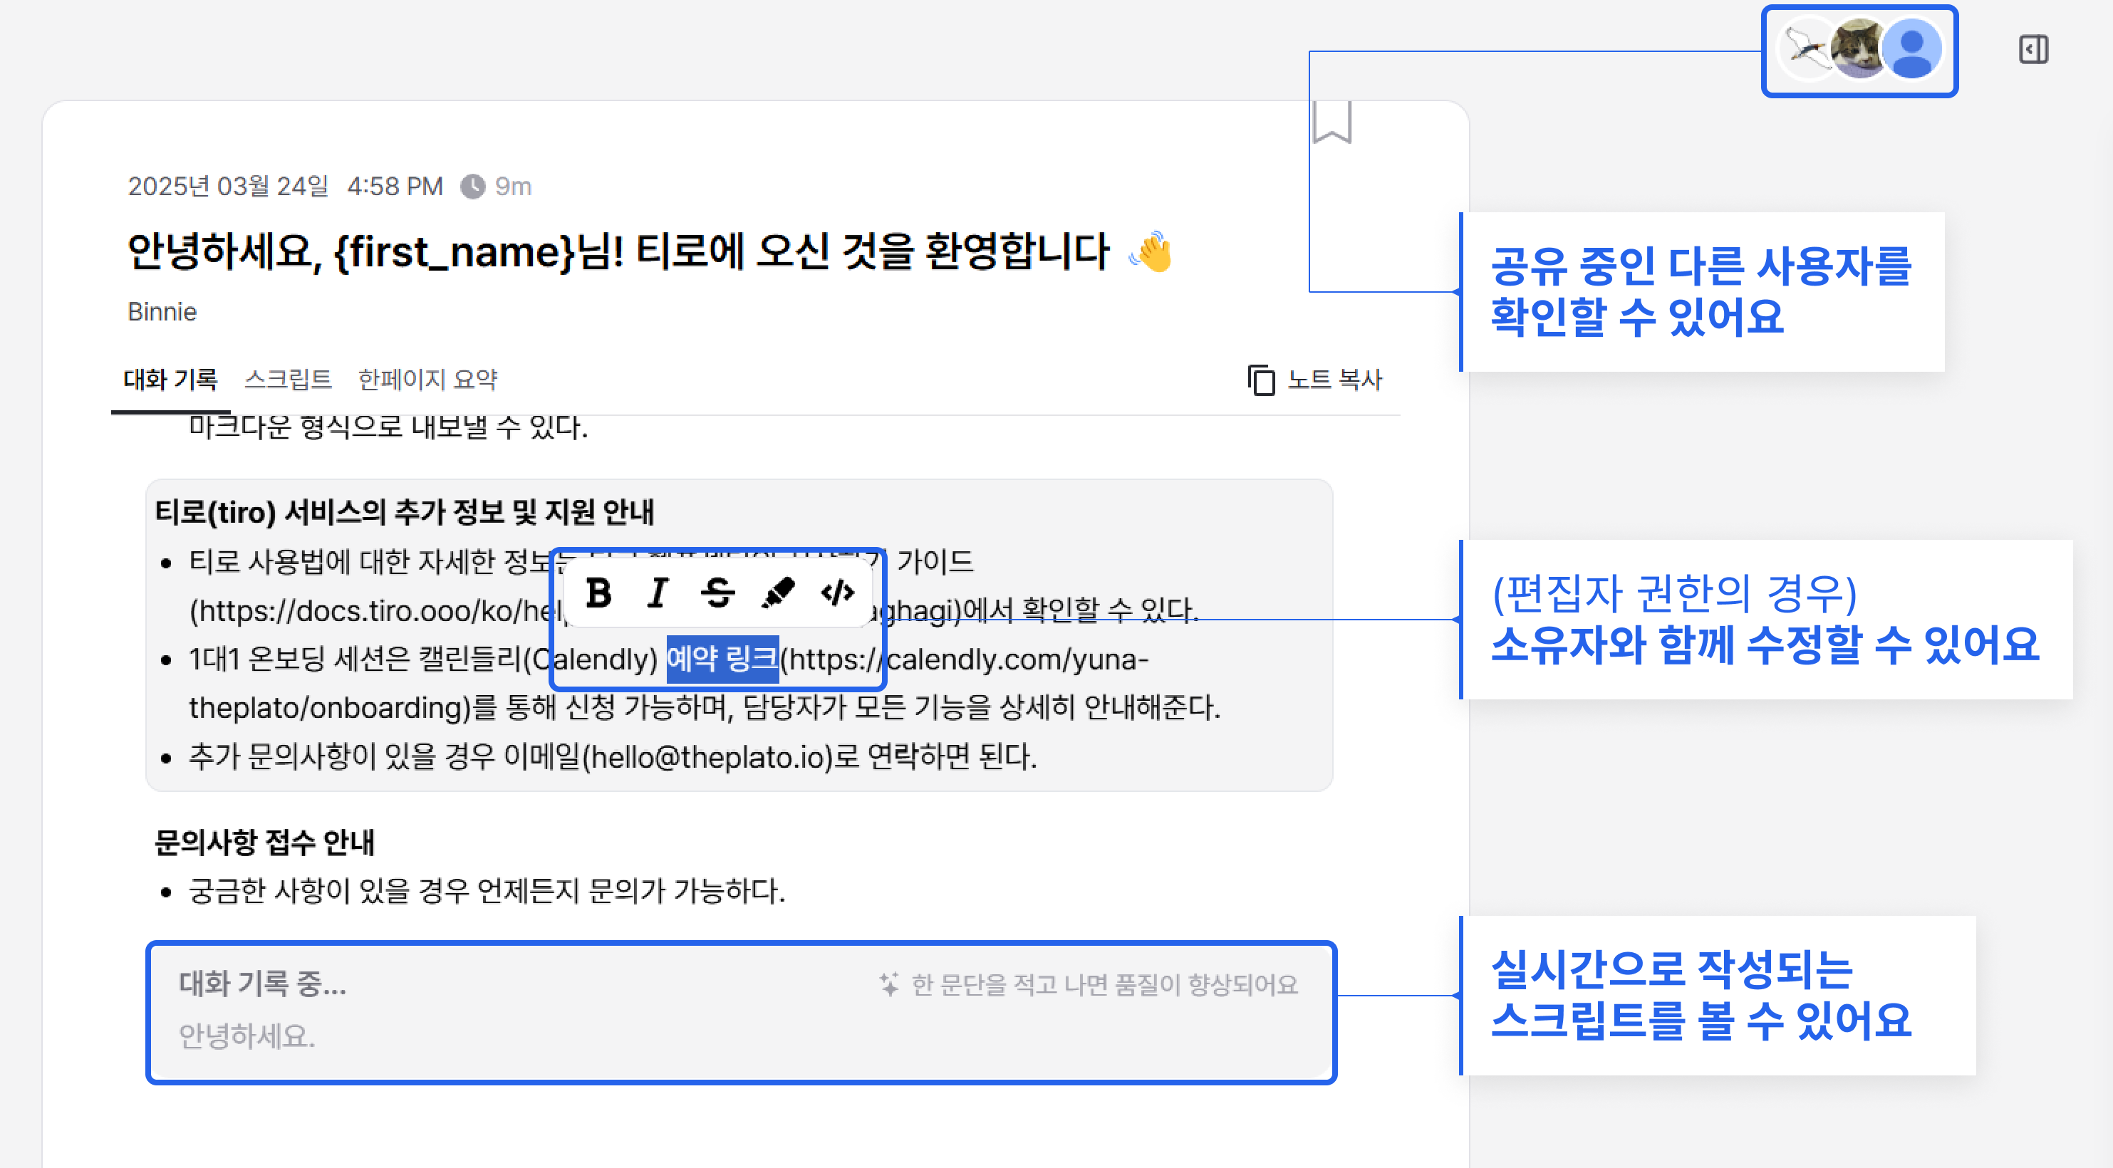Click the 대화 기록 중 live transcript box
2113x1168 pixels.
pos(741,1012)
